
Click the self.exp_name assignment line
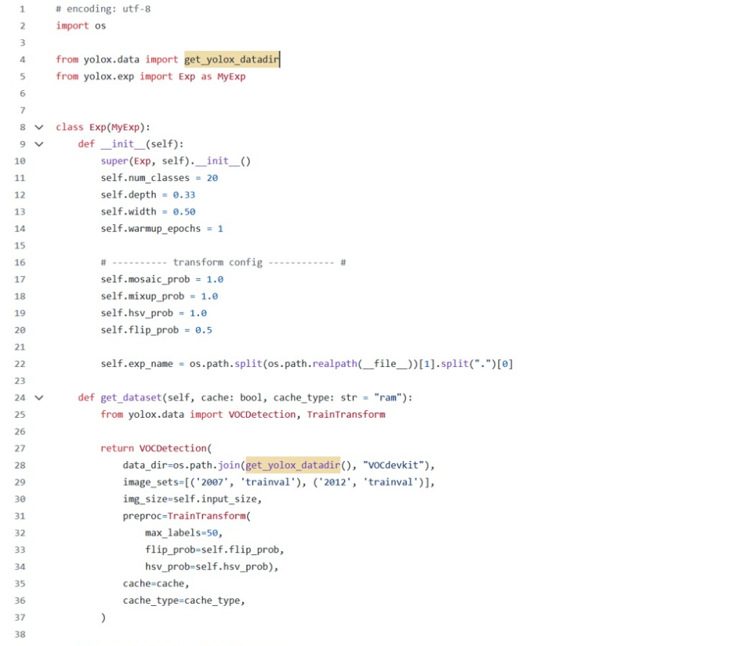click(306, 364)
